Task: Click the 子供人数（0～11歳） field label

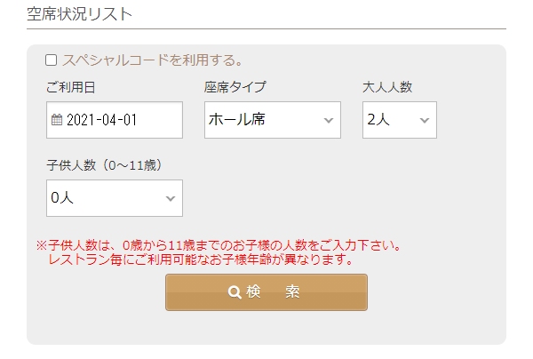Action: [x=105, y=165]
